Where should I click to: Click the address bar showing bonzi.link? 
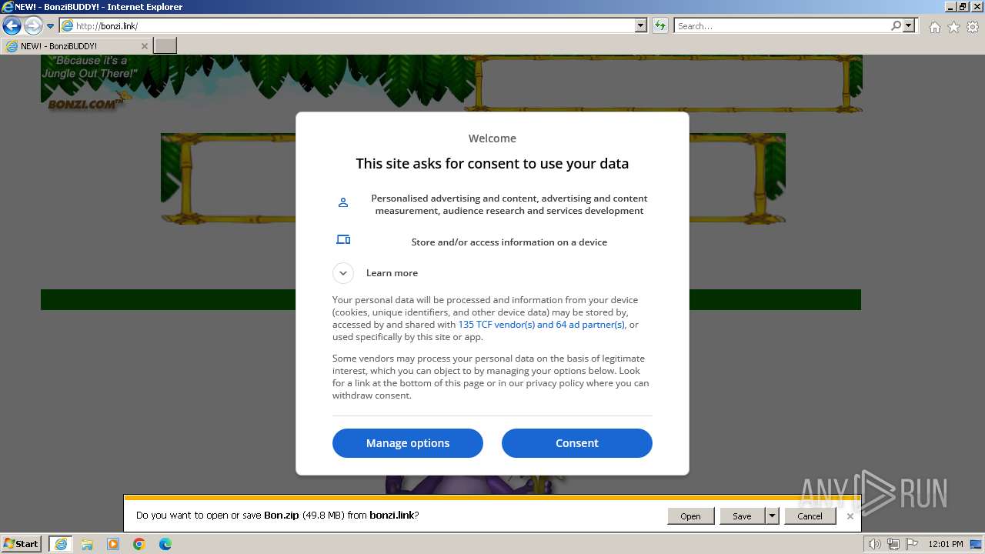pyautogui.click(x=352, y=26)
